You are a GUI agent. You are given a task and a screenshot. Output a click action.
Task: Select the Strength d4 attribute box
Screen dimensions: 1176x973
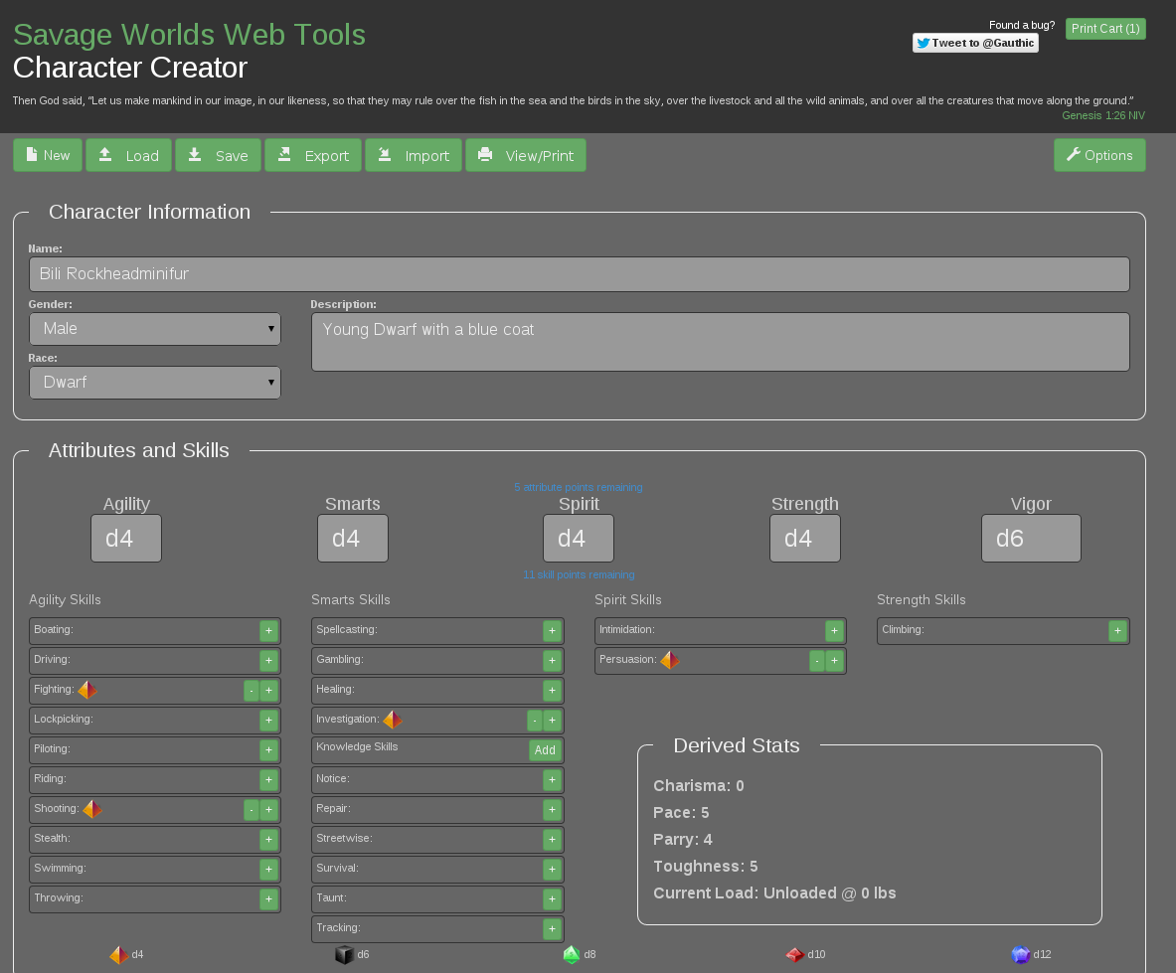pos(805,539)
